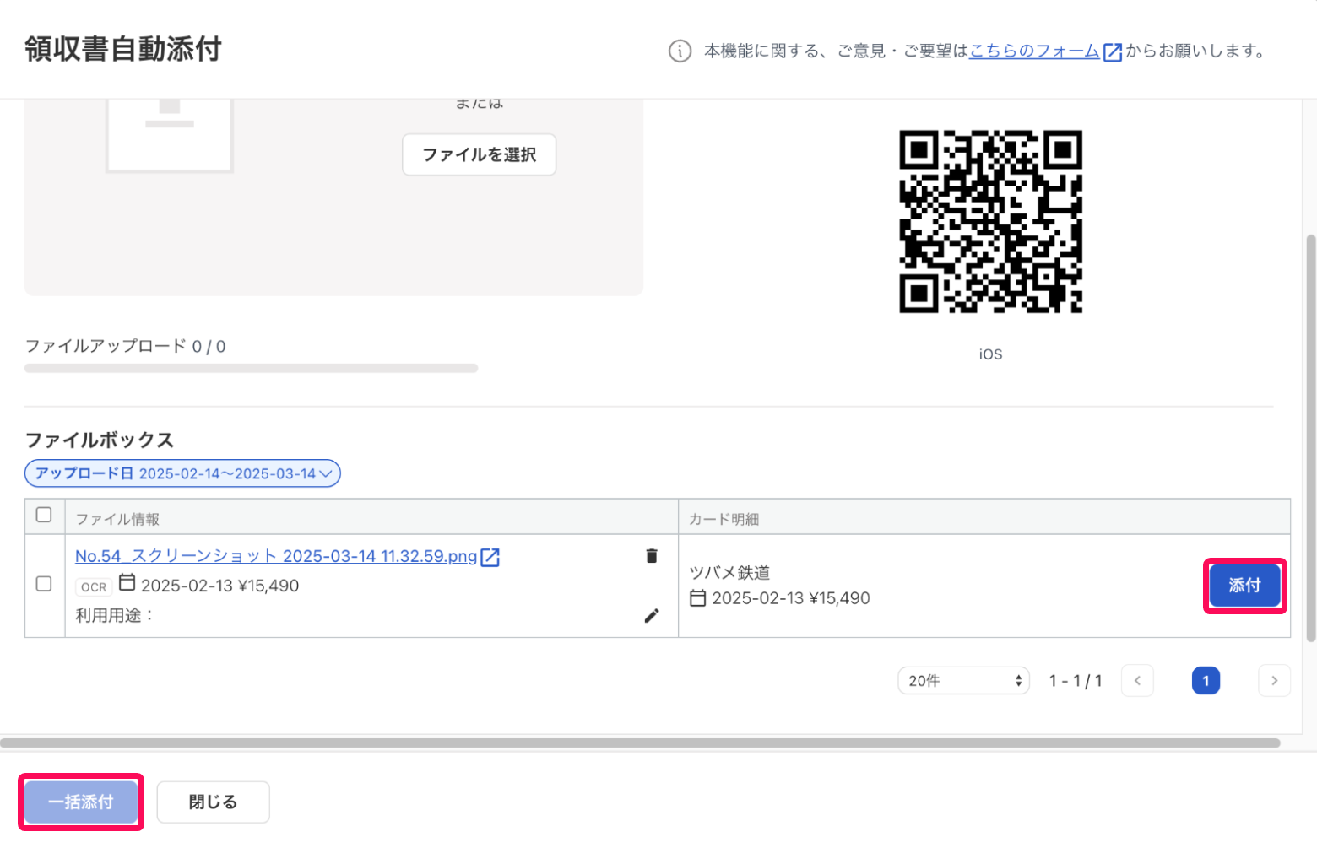Click the 閉じる button
Screen dimensions: 1317x848
213,802
